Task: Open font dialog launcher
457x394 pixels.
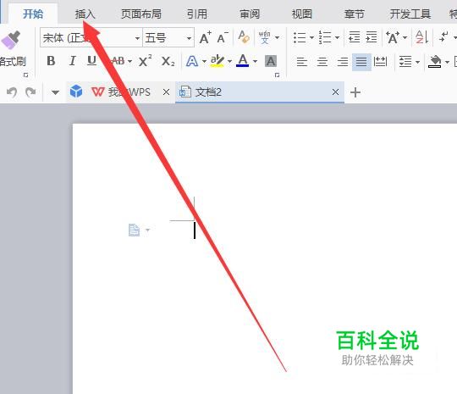Action: 278,75
